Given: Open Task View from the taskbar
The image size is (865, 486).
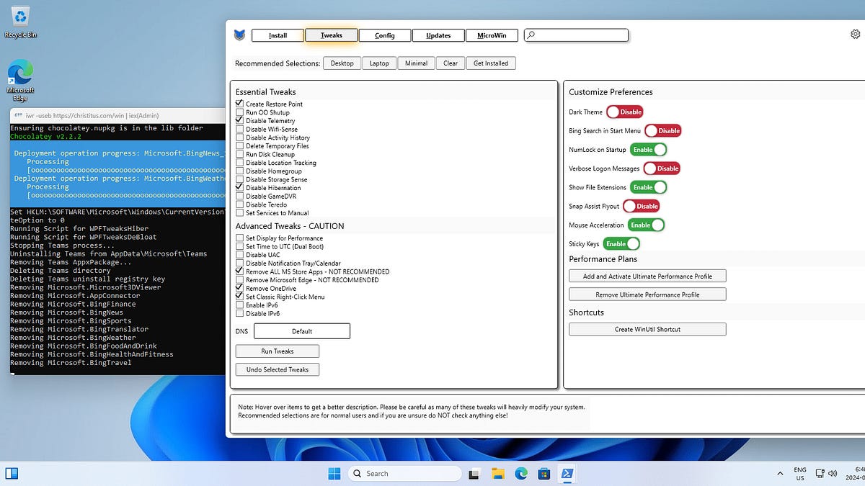Looking at the screenshot, I should click(474, 474).
